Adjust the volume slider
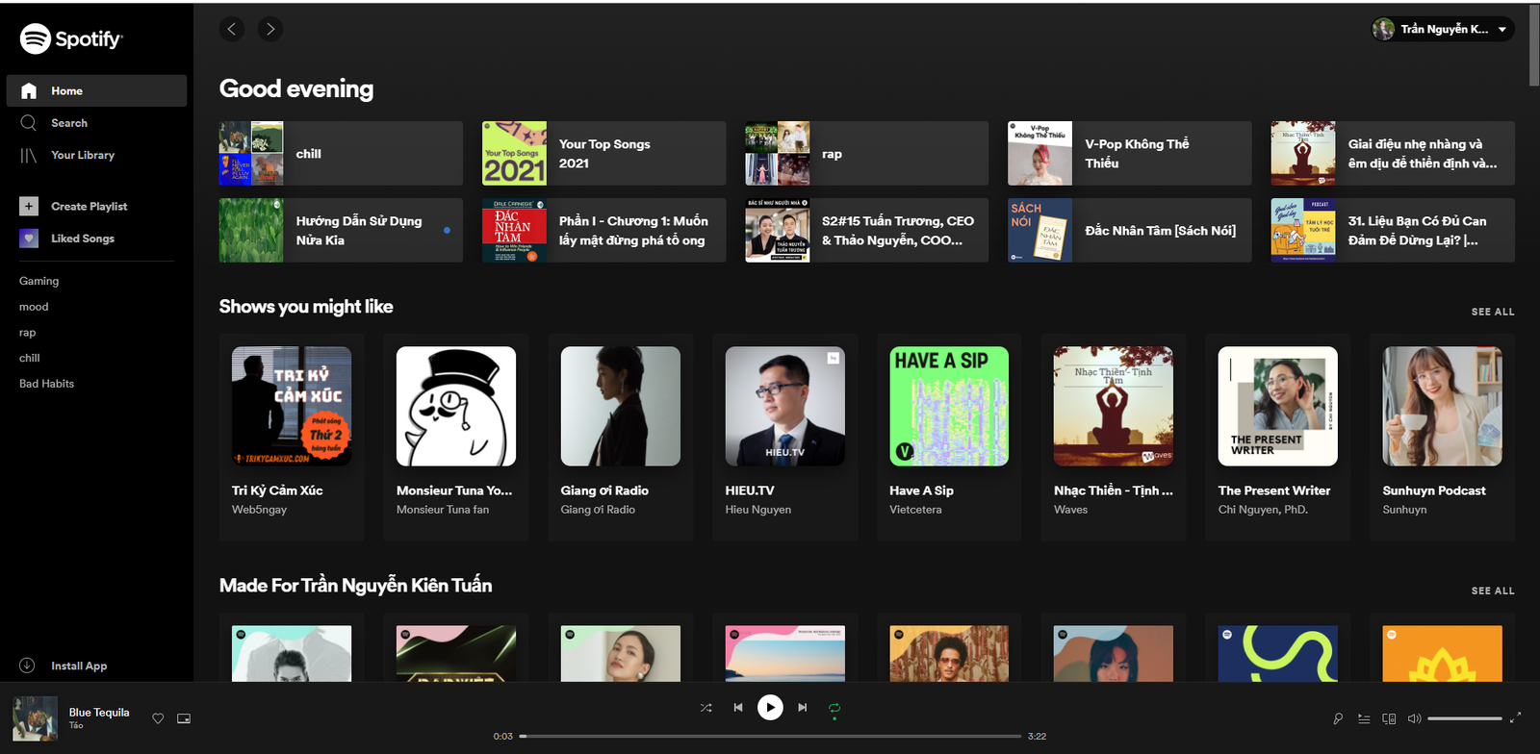Image resolution: width=1540 pixels, height=754 pixels. [x=1465, y=718]
